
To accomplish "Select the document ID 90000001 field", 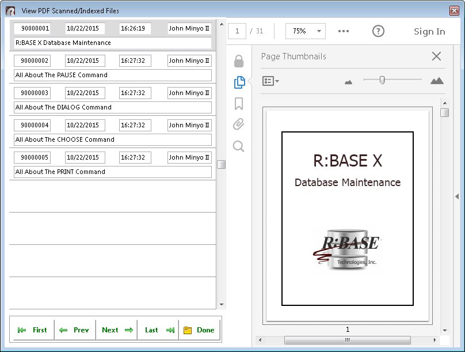I will tap(32, 28).
